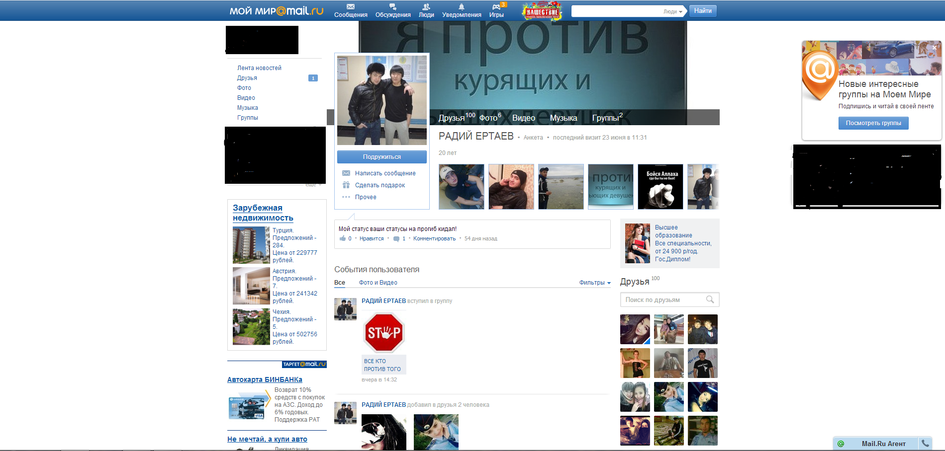Click the magnifier icon in friends search
This screenshot has height=451, width=945.
click(710, 300)
